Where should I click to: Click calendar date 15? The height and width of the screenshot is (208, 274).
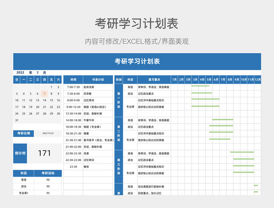pyautogui.click(x=51, y=100)
